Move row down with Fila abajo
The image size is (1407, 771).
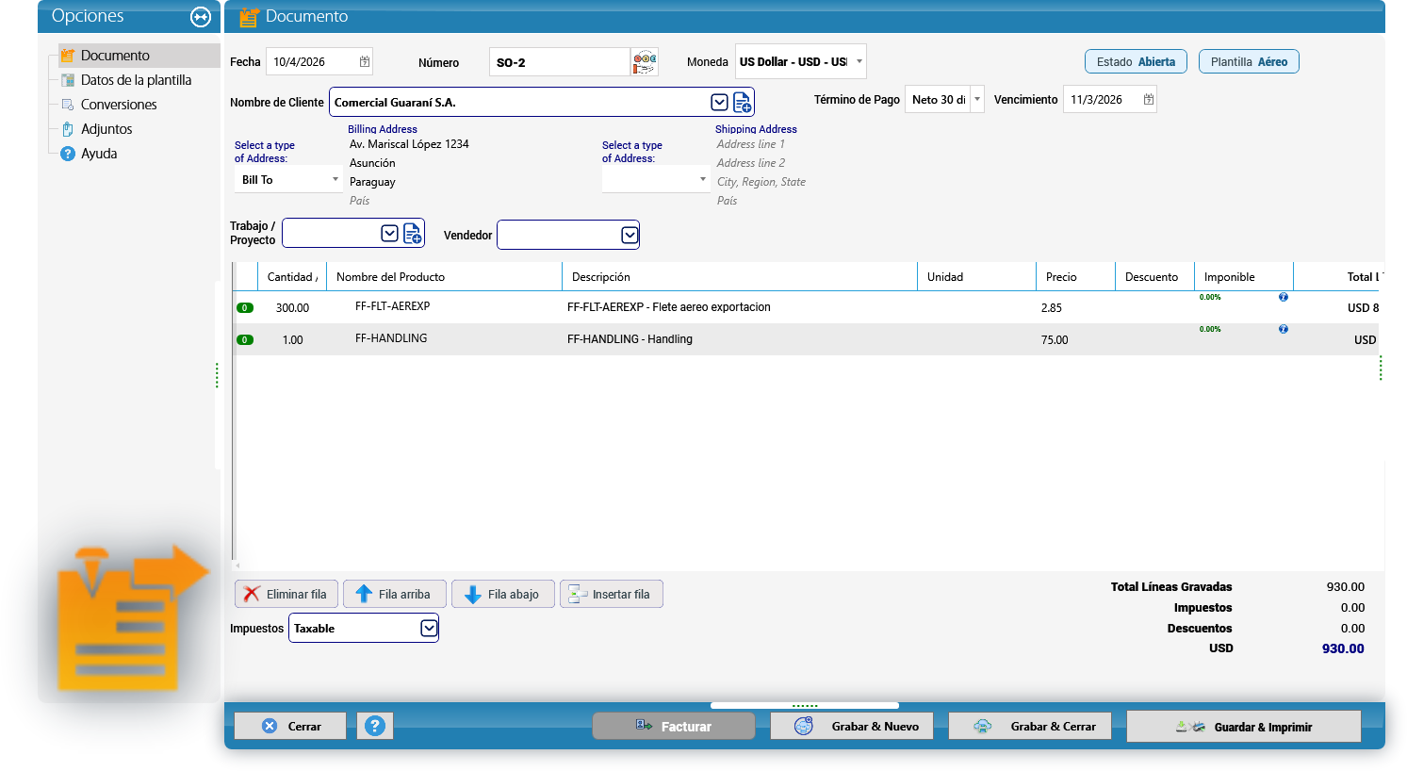click(x=502, y=594)
